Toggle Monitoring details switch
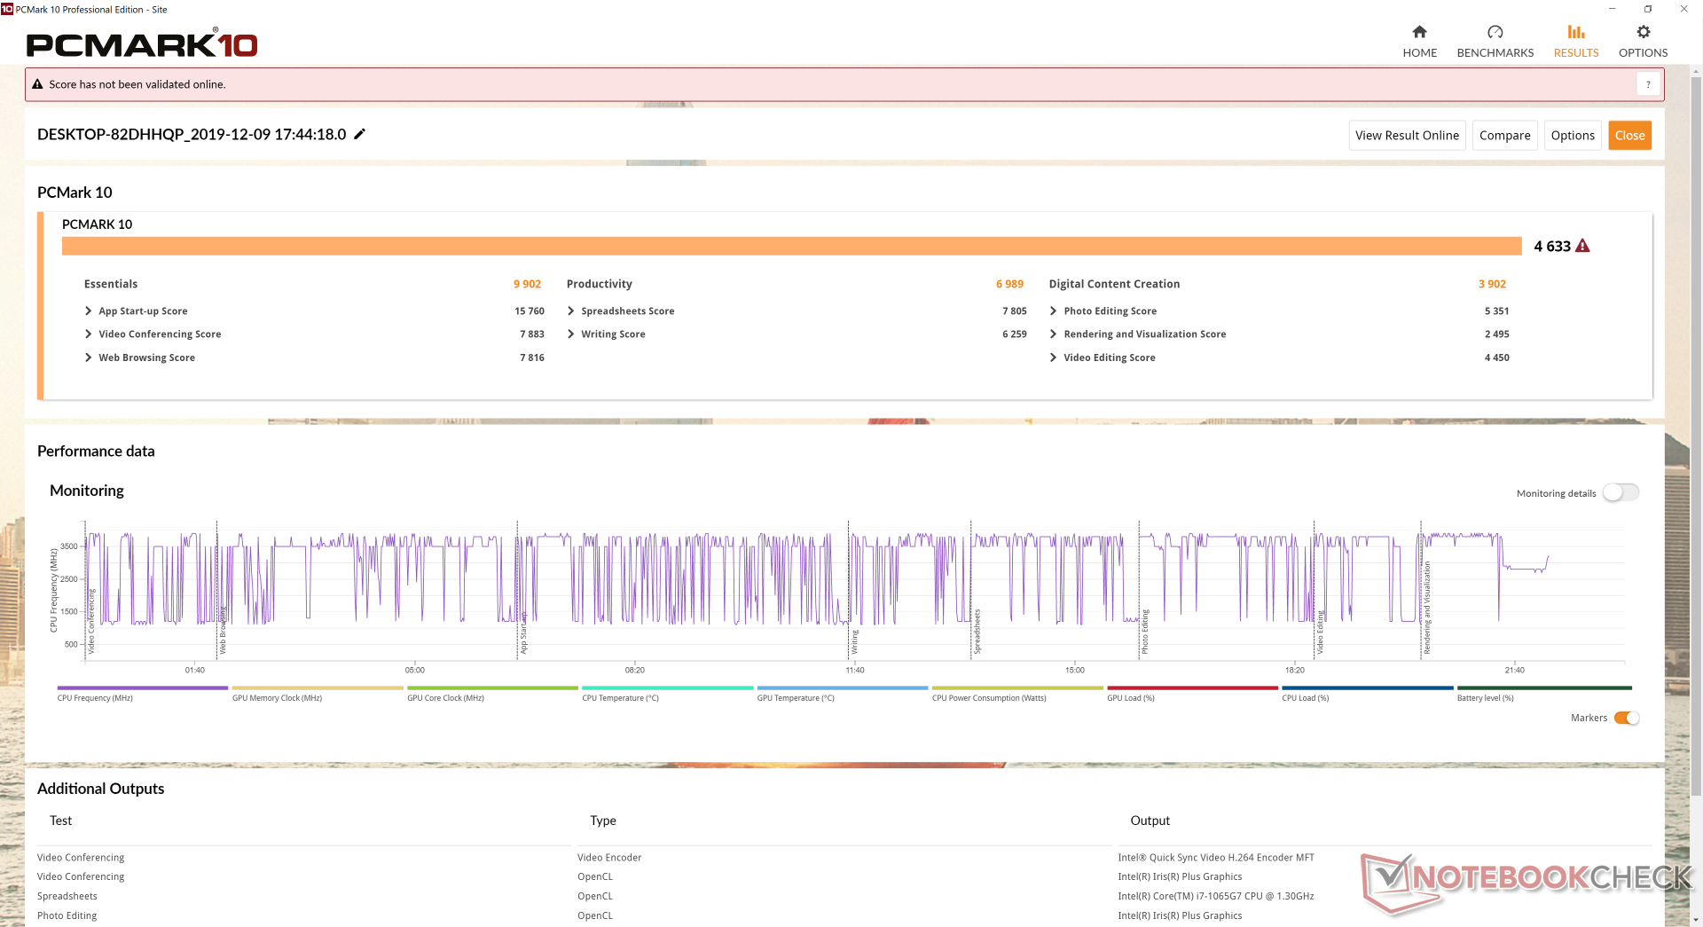This screenshot has height=927, width=1703. (1621, 492)
